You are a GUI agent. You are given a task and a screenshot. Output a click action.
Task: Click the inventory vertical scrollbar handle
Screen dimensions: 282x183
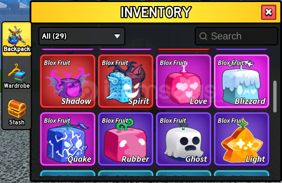click(275, 97)
